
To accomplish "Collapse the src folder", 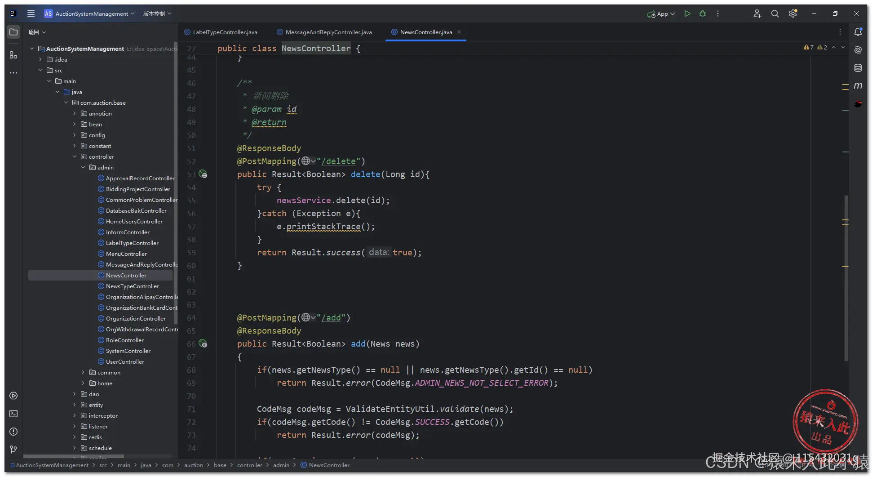I will tap(40, 70).
